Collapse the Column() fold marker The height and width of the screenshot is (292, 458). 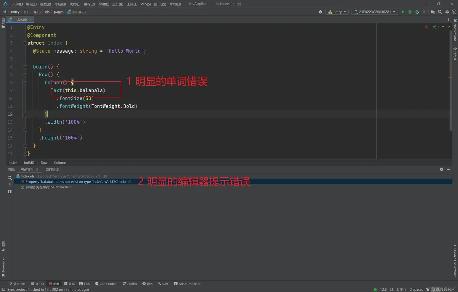point(25,83)
